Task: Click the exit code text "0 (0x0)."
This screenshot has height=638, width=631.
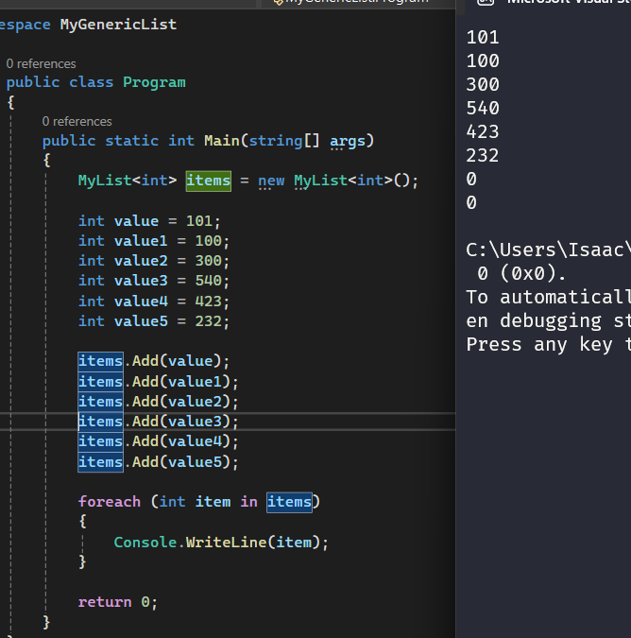Action: point(521,274)
